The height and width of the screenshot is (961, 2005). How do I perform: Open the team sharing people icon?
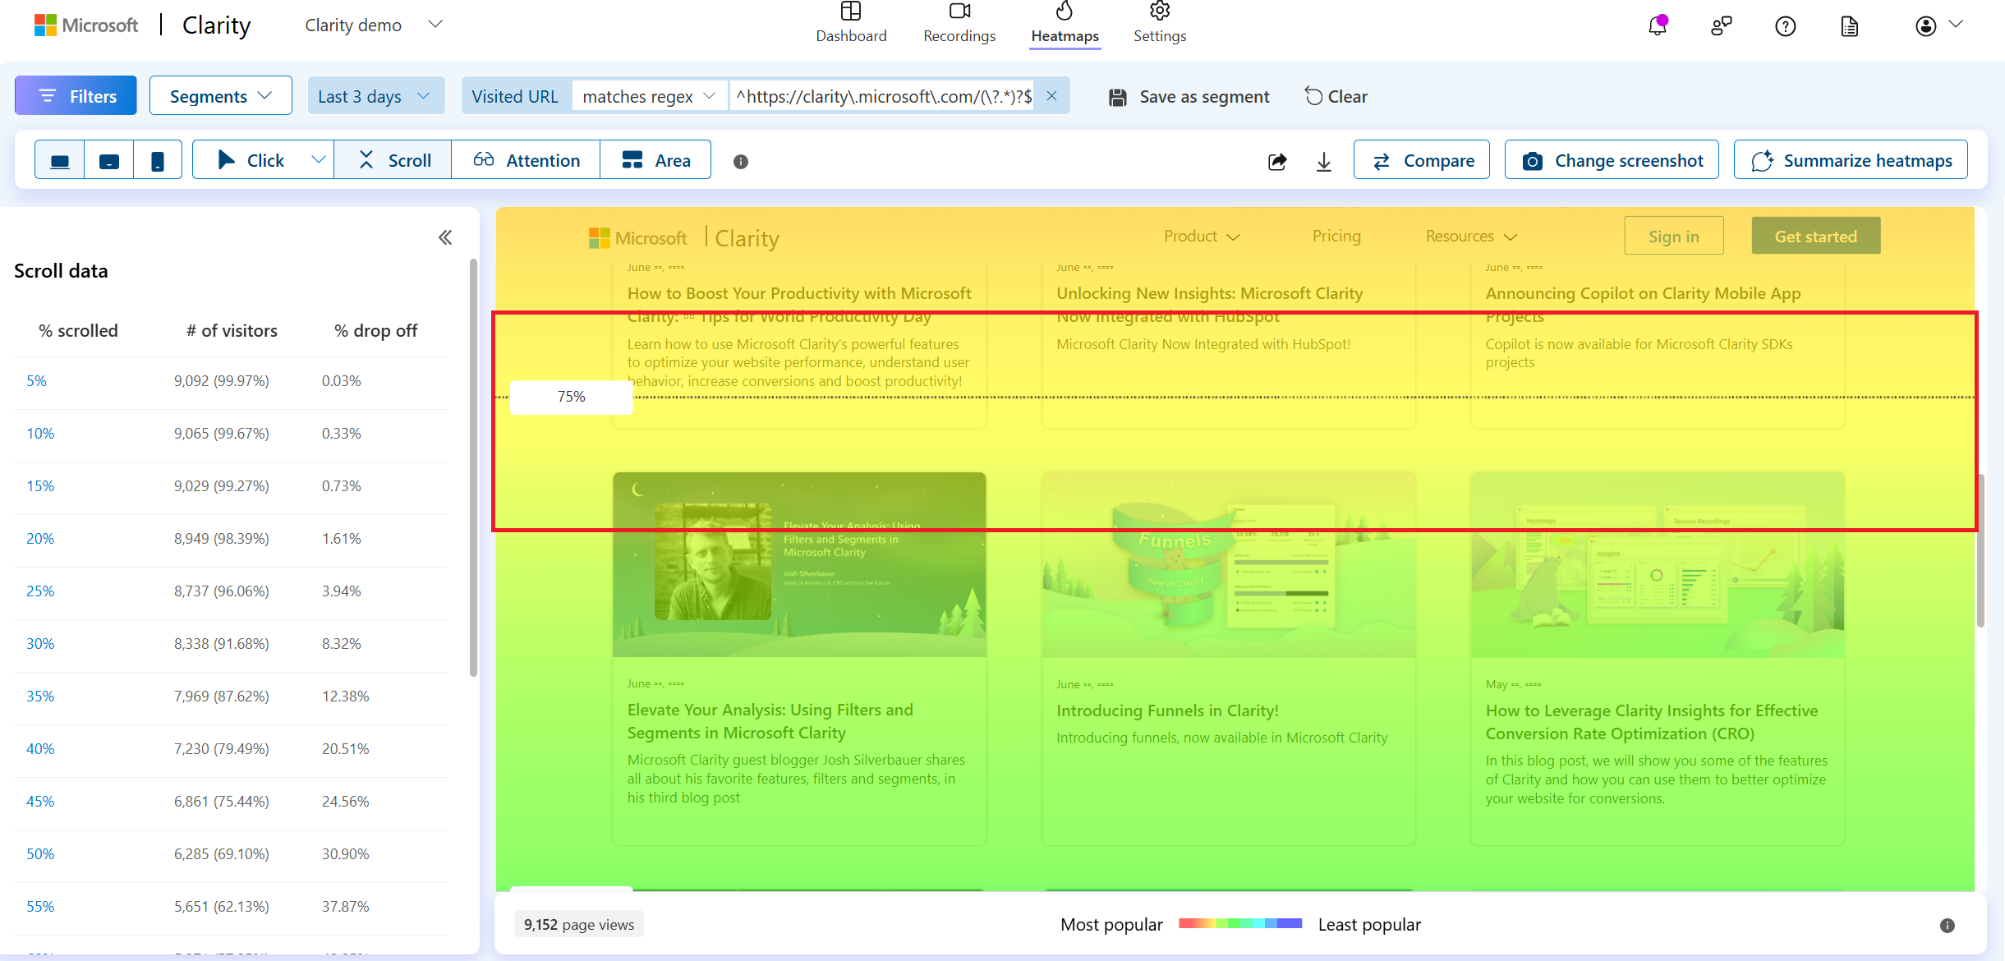(x=1721, y=26)
